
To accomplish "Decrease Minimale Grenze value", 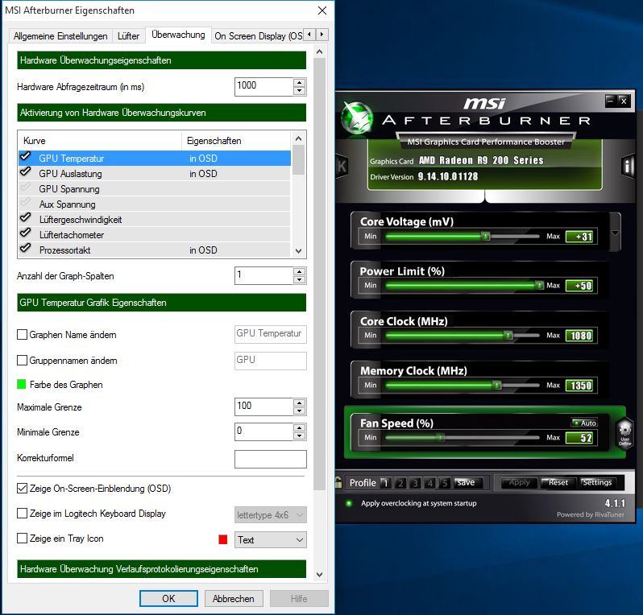I will tap(300, 436).
